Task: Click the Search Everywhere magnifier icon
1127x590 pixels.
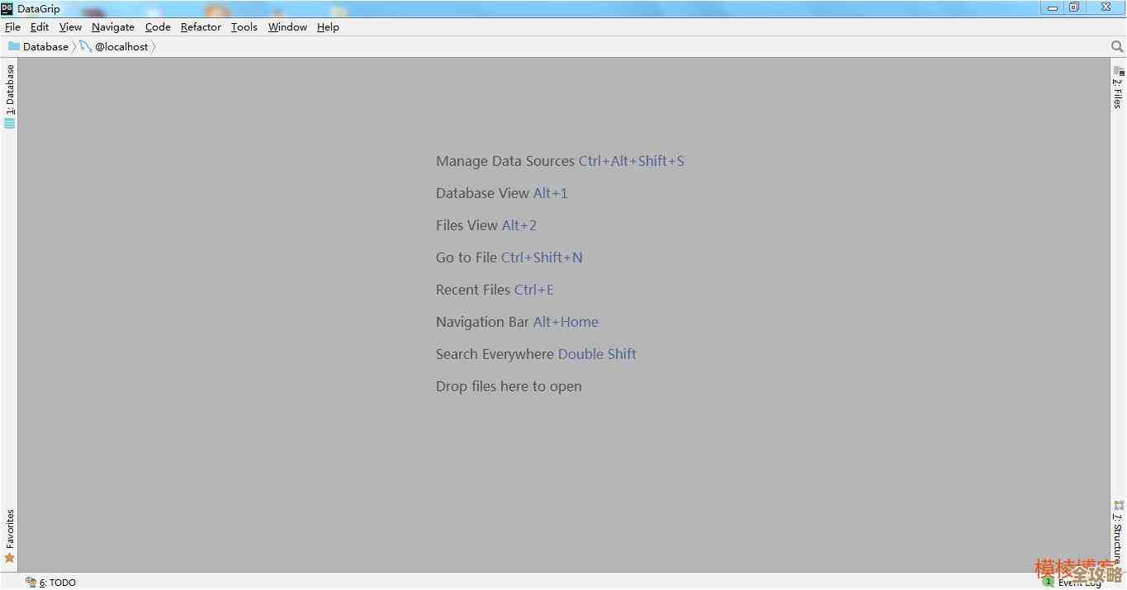Action: 1117,47
